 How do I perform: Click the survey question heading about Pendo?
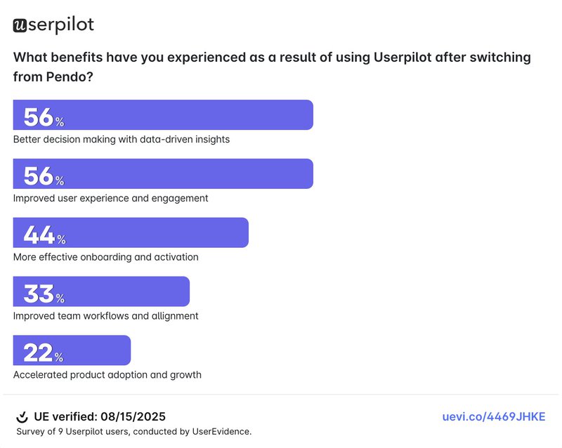pyautogui.click(x=271, y=67)
